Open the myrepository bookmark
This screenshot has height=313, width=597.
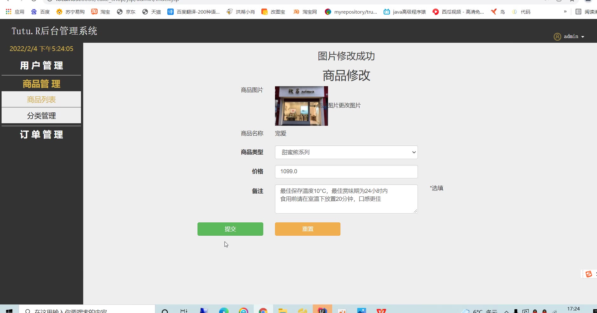pyautogui.click(x=351, y=12)
